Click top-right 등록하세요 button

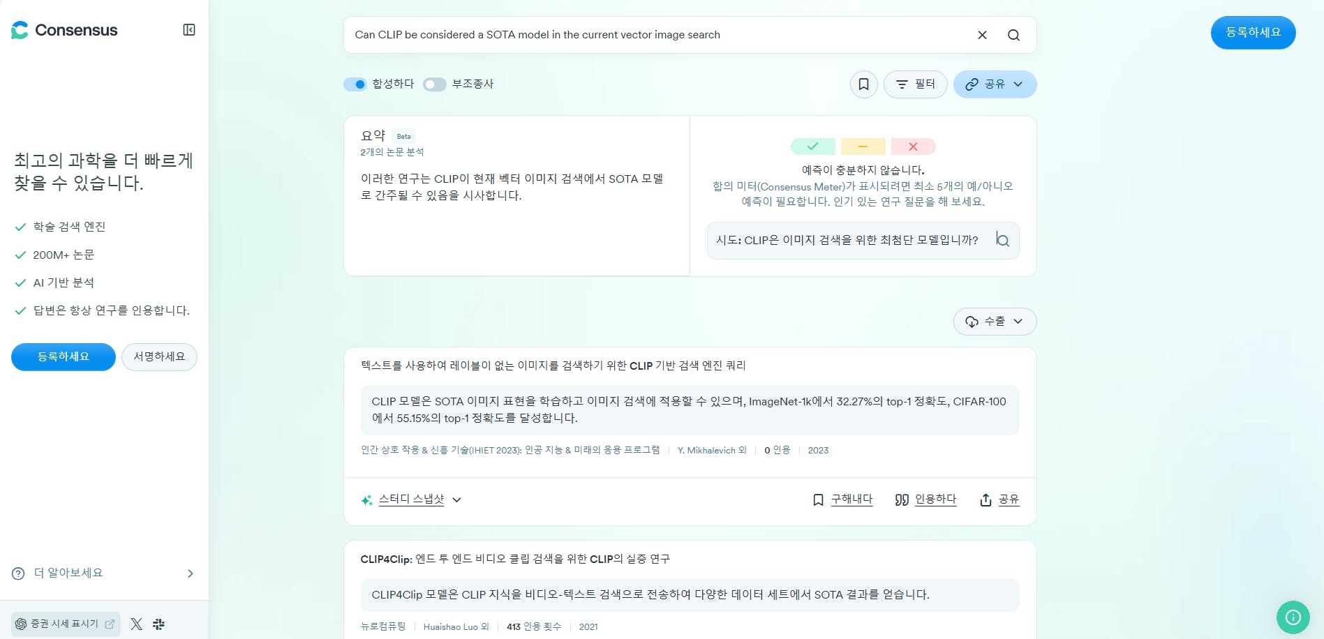1253,33
